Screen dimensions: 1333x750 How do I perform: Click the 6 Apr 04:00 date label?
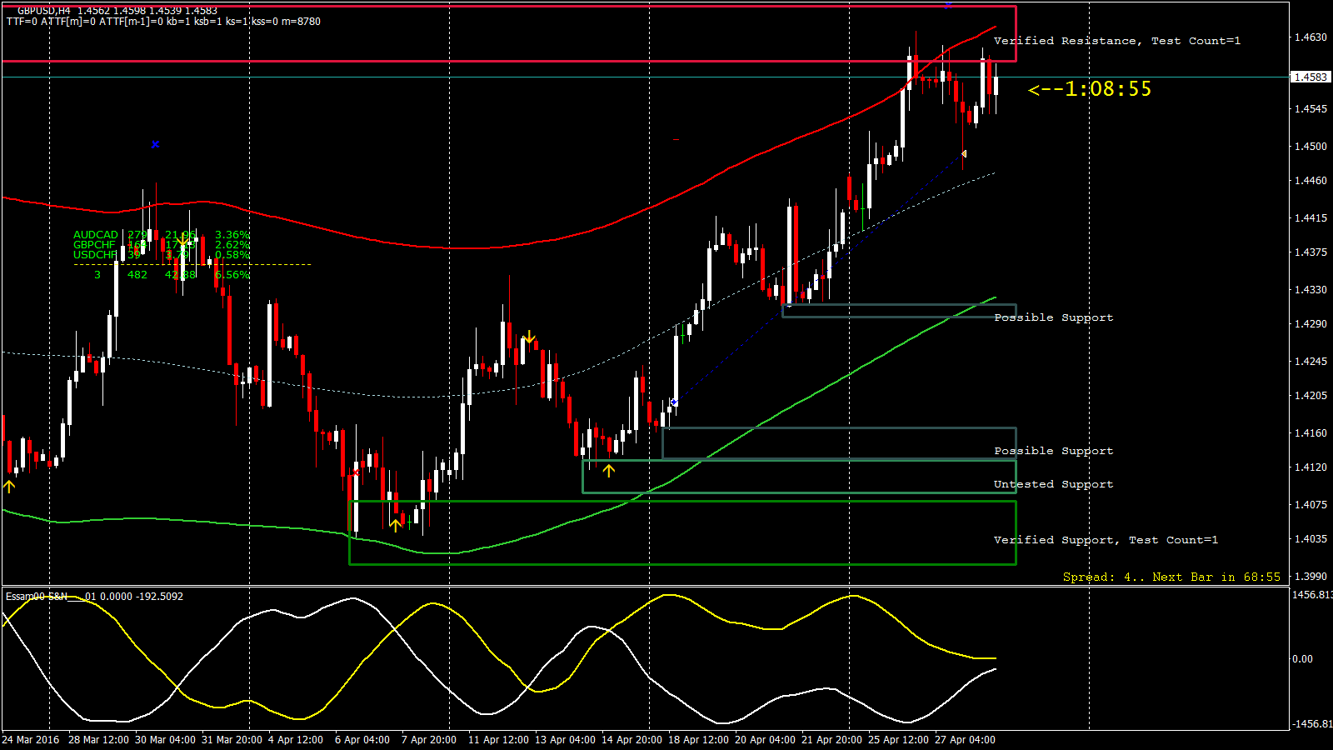tap(362, 740)
